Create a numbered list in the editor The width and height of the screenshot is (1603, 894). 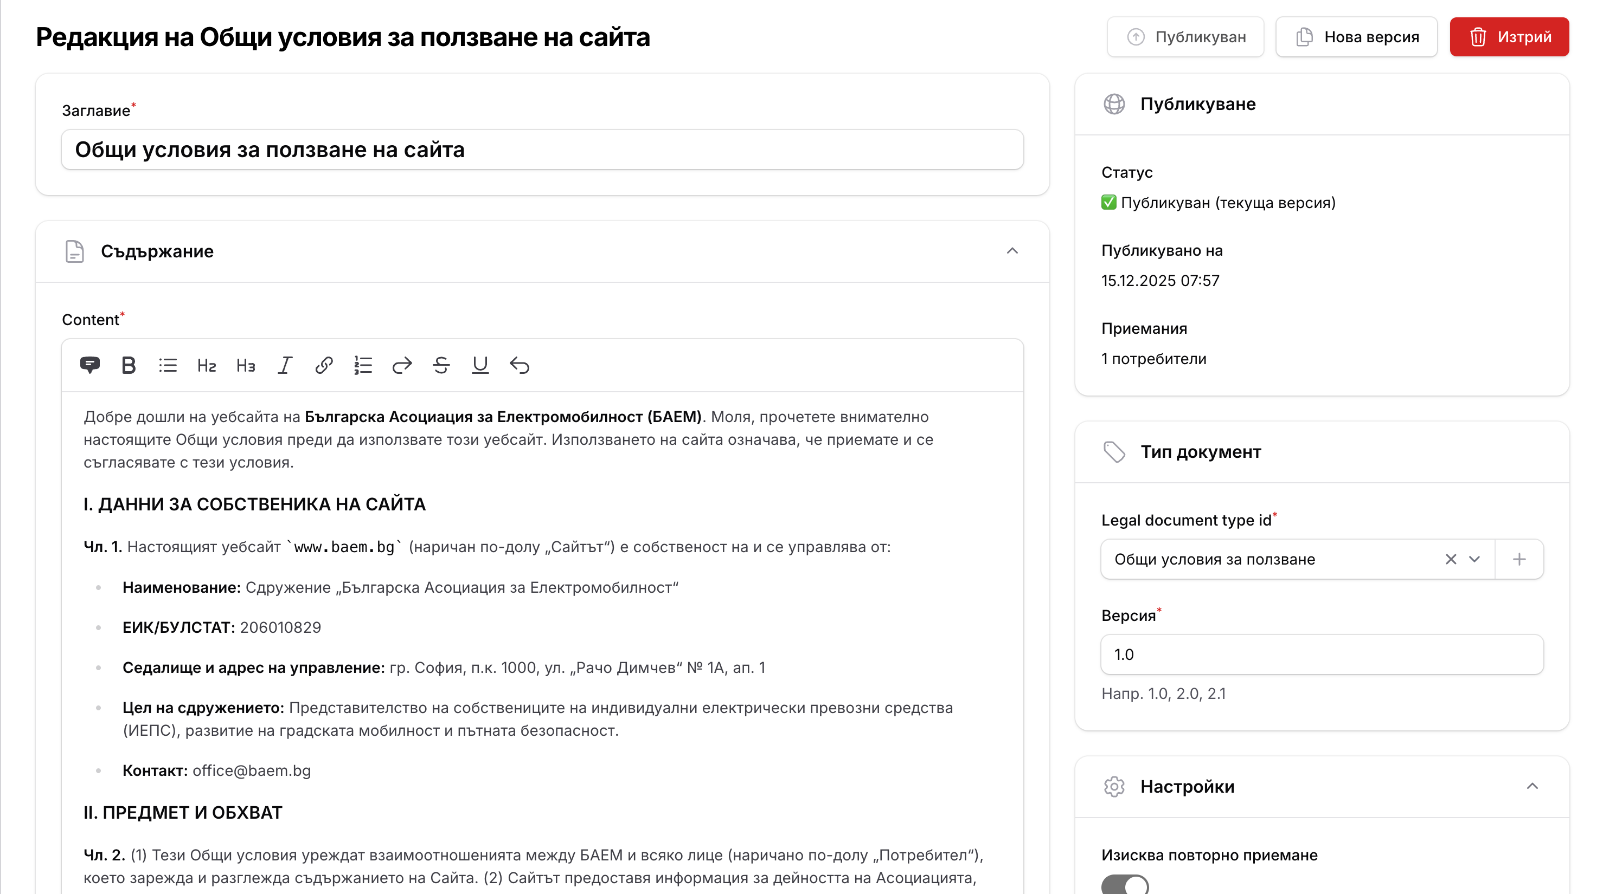(x=362, y=366)
